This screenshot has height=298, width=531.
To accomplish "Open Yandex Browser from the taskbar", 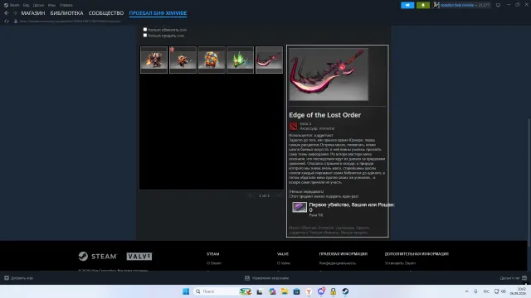I will 309,291.
